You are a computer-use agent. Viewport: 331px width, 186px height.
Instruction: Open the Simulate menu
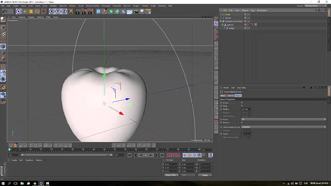[x=63, y=6]
